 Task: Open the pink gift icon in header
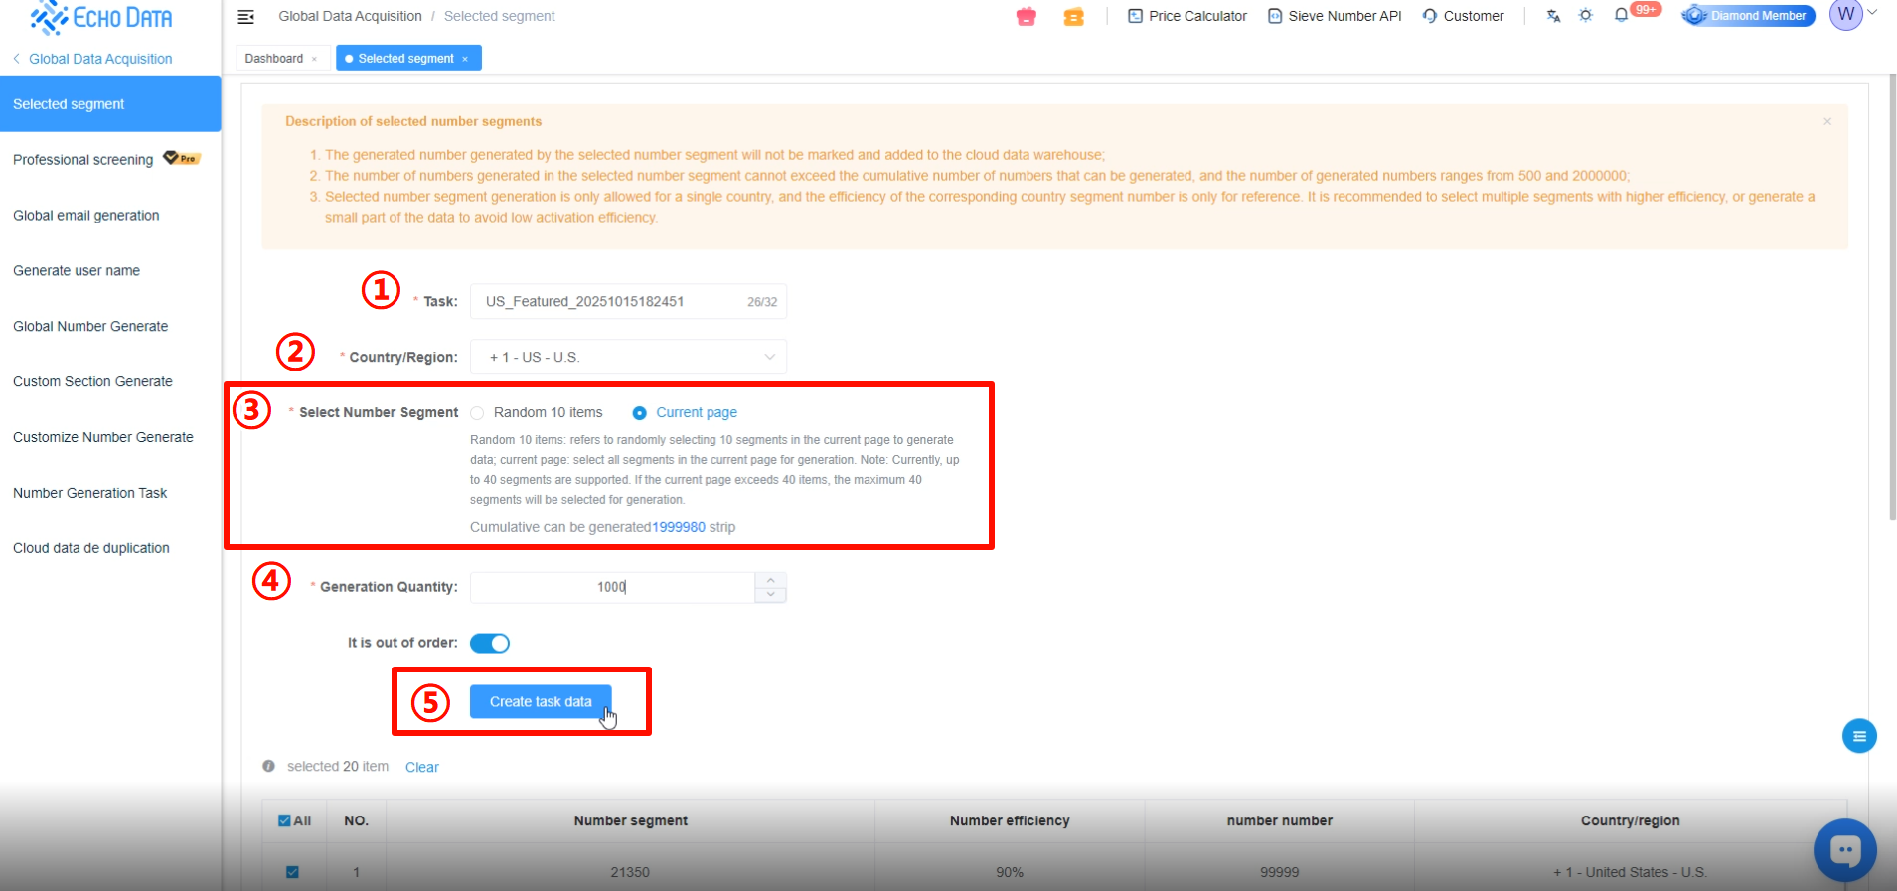point(1027,16)
